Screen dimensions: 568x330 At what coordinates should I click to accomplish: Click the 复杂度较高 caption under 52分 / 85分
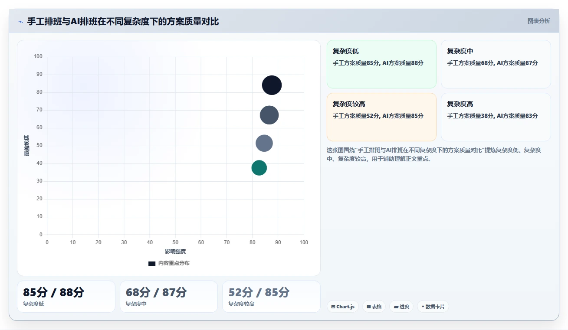[241, 304]
